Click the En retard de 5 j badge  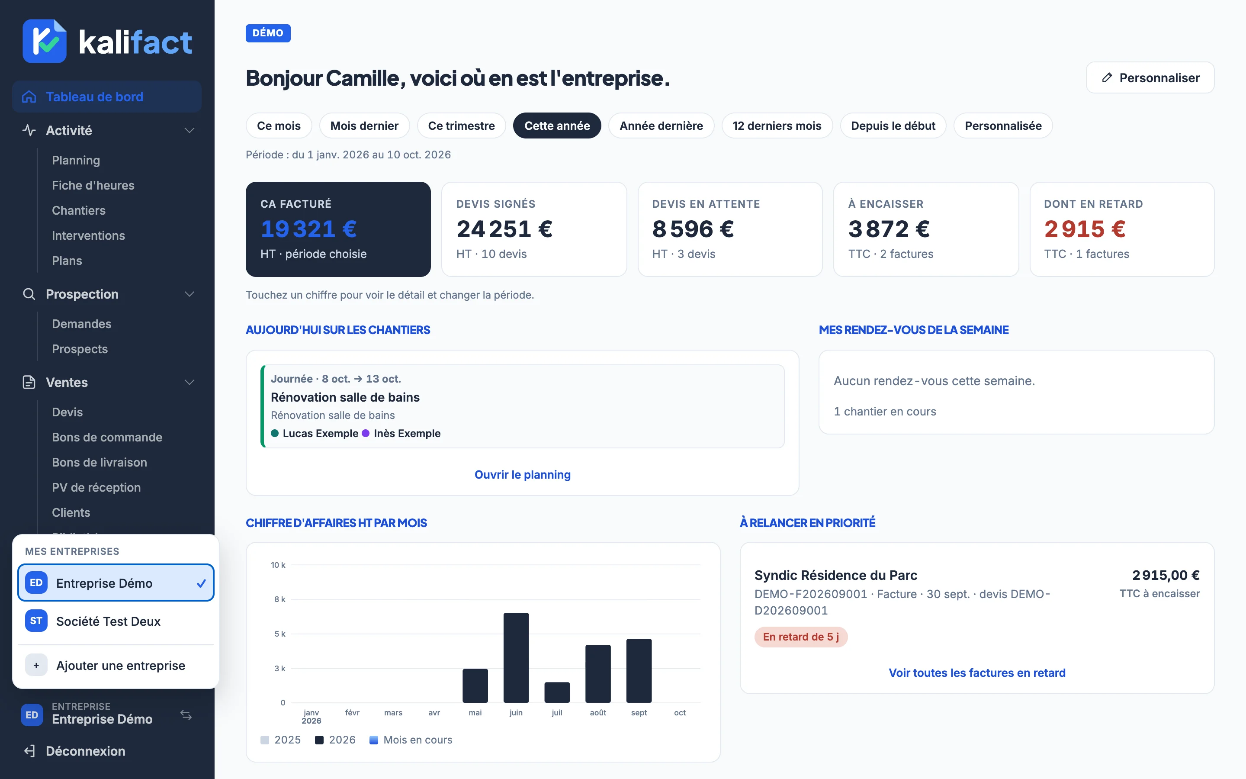pos(801,637)
